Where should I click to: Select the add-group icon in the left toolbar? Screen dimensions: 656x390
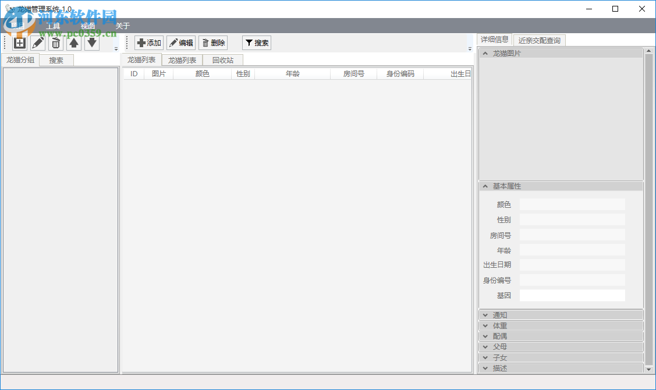[18, 42]
